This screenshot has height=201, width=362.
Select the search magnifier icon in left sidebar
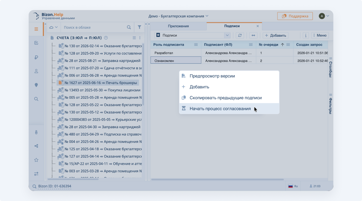36,99
